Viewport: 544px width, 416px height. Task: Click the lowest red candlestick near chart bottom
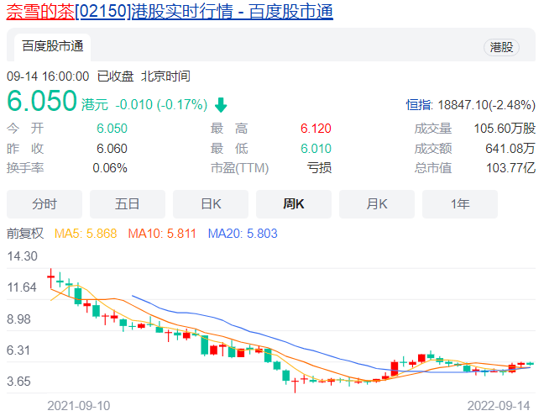click(x=295, y=384)
